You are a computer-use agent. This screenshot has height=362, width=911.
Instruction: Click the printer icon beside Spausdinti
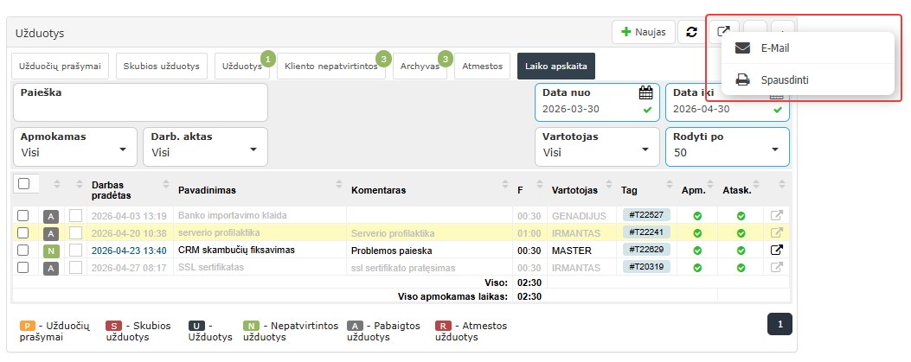point(742,80)
